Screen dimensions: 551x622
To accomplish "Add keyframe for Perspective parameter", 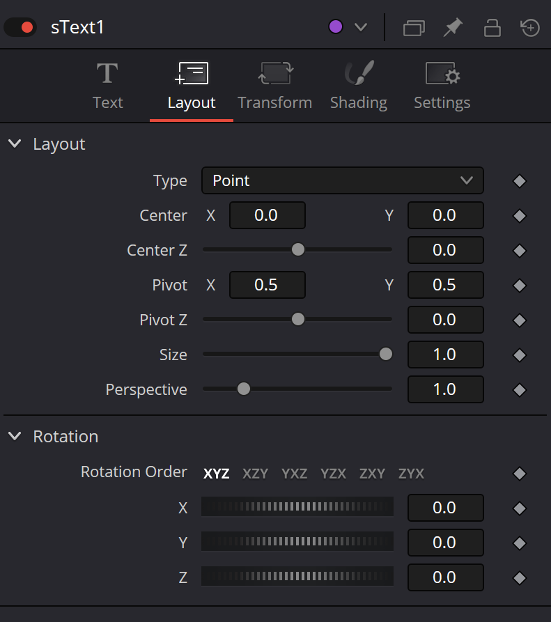I will tap(519, 390).
